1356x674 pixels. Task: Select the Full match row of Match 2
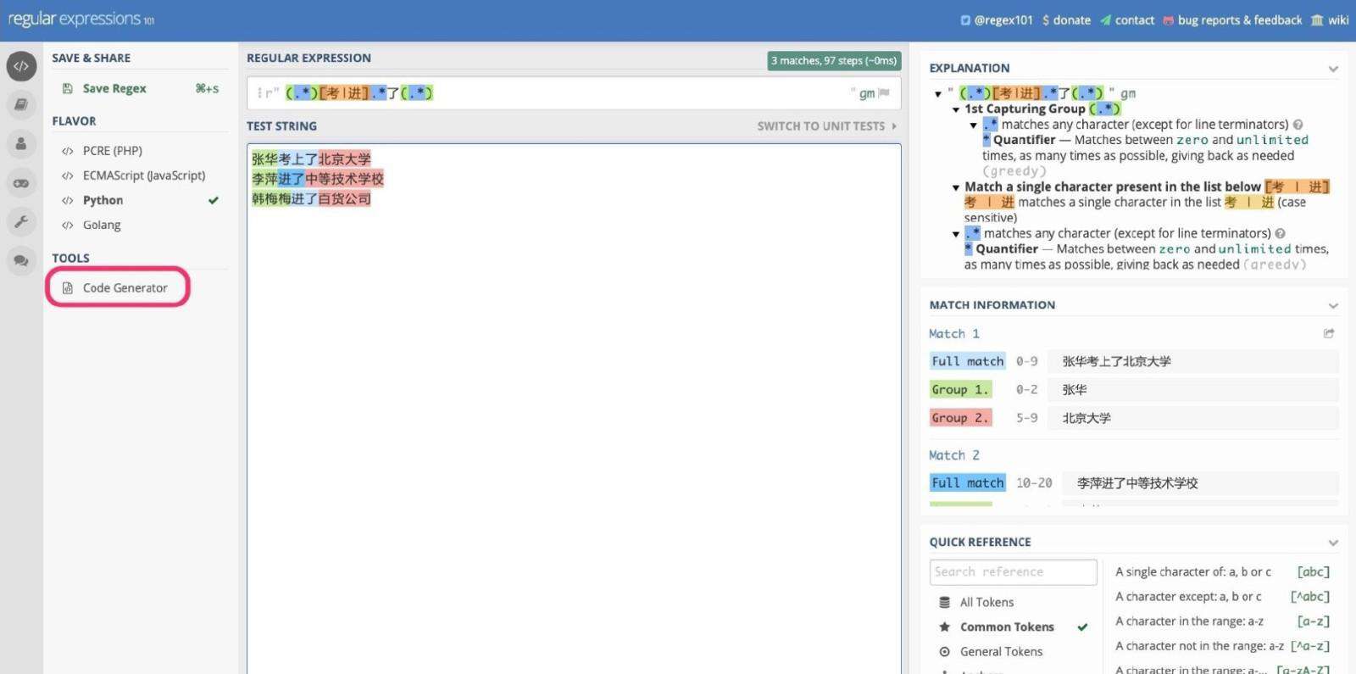coord(1134,483)
